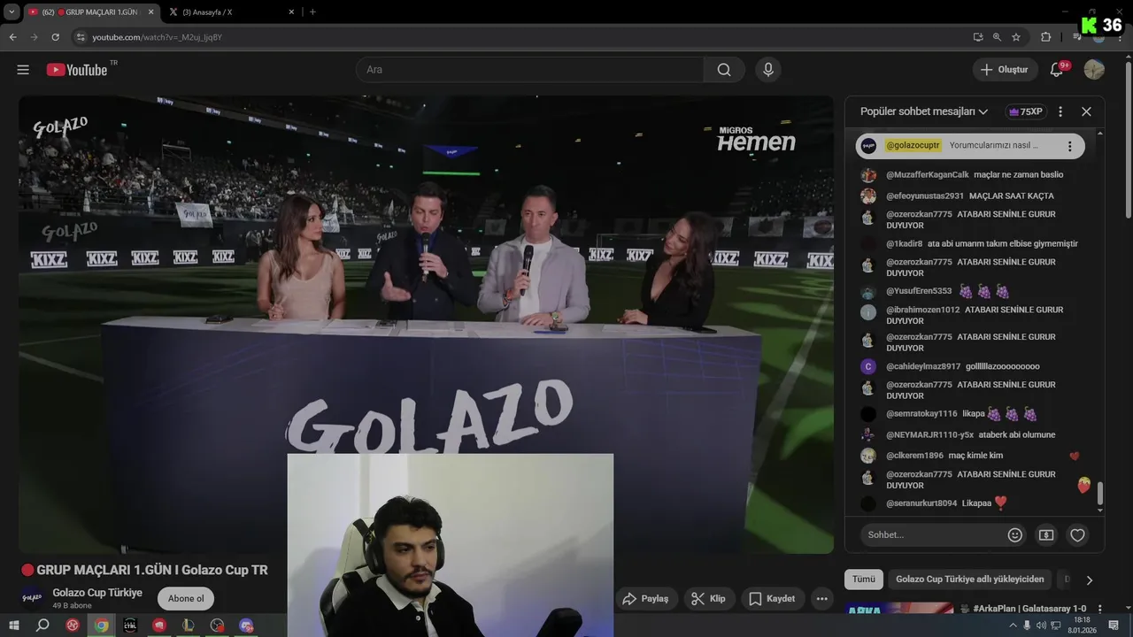Select Golazo Cup Türkiye adlı yükleyiciden chip
The width and height of the screenshot is (1133, 637).
(970, 579)
